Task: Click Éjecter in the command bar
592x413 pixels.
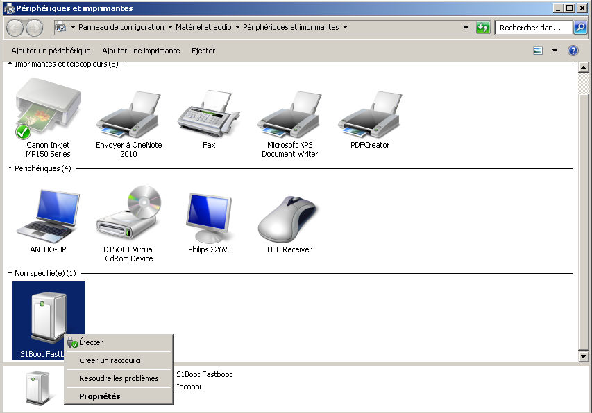Action: click(203, 51)
